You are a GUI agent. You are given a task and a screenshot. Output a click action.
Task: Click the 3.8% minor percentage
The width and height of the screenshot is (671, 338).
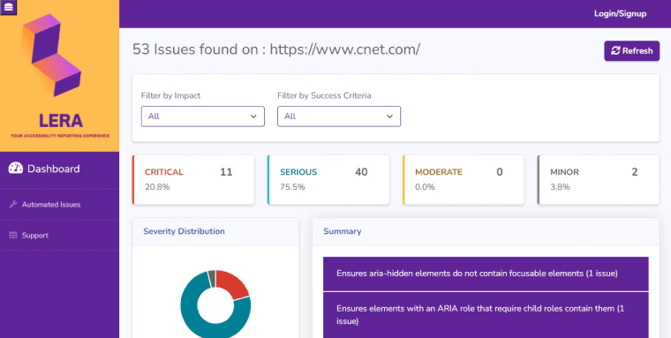click(560, 187)
